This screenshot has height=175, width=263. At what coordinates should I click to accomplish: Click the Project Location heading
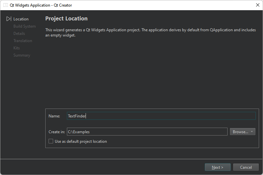tap(66, 19)
